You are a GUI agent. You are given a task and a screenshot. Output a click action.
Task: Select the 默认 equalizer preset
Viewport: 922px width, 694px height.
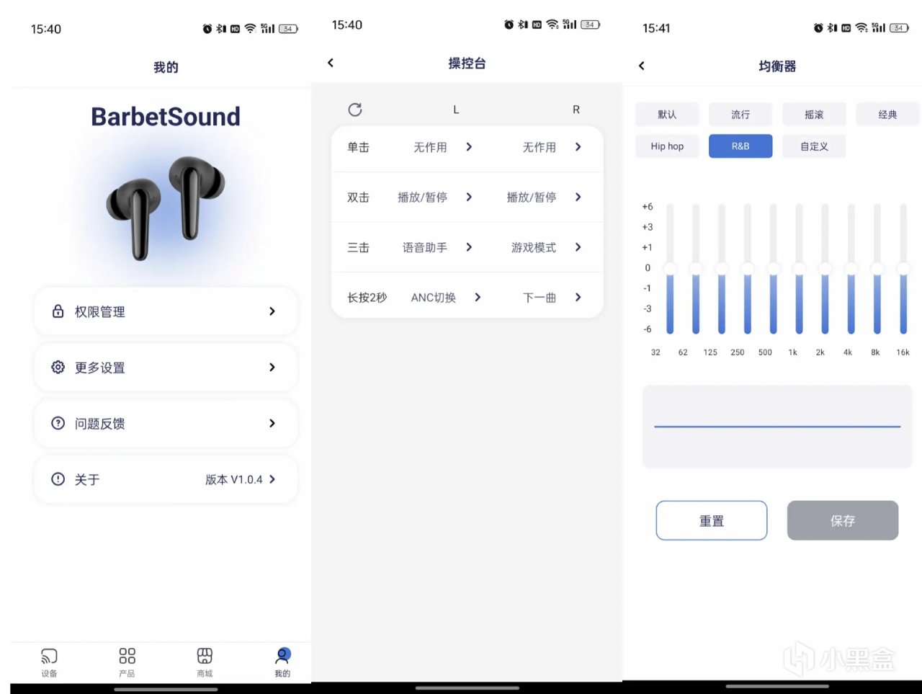pyautogui.click(x=667, y=115)
